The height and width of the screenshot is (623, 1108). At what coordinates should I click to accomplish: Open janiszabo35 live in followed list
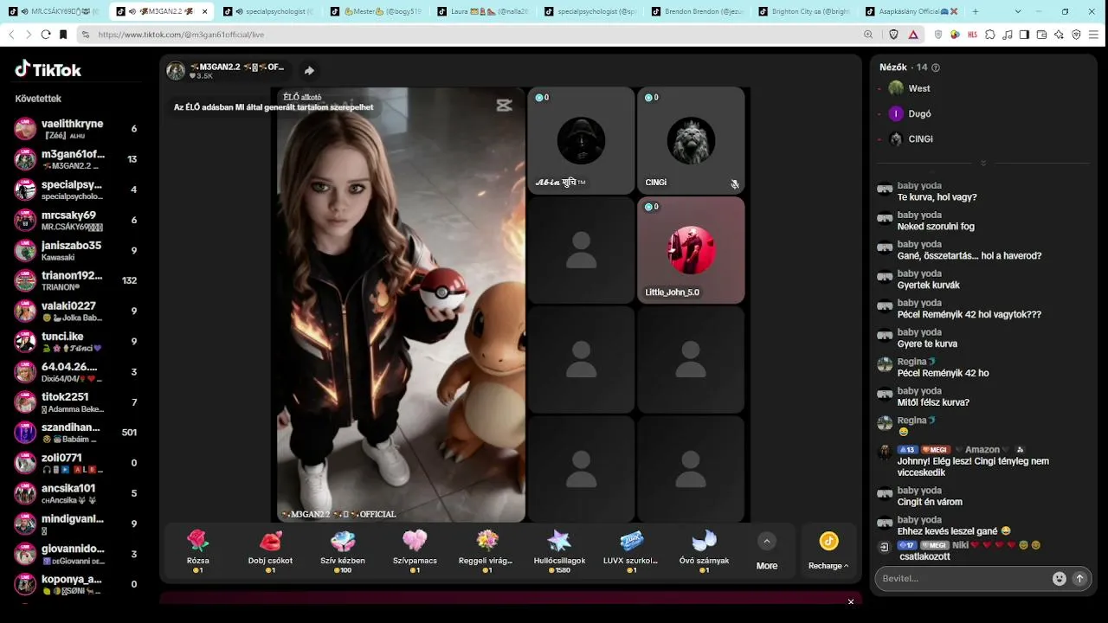pyautogui.click(x=78, y=250)
